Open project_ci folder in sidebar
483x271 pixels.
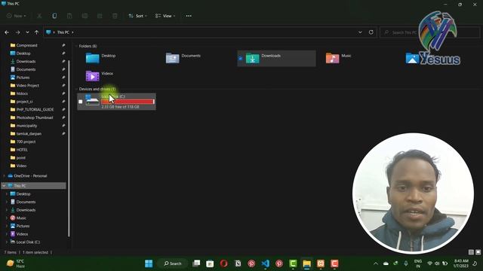click(x=24, y=102)
